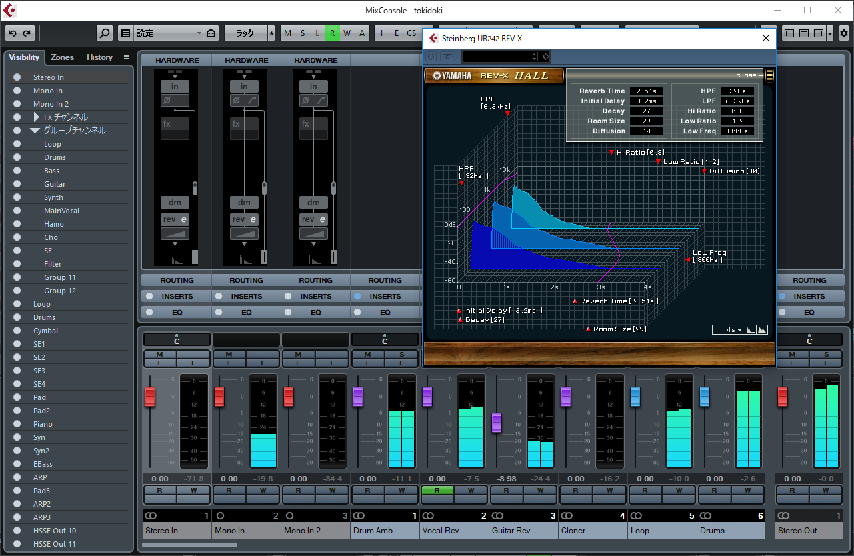Click the REV-X plug-in bypass power icon

pos(431,57)
